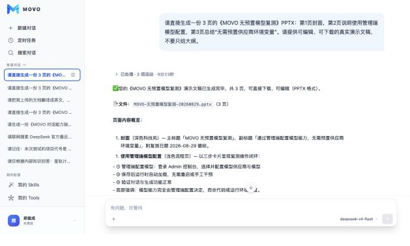This screenshot has width=410, height=246.
Task: Start a new chat with the 新建对话 plus icon
Action: [10, 28]
